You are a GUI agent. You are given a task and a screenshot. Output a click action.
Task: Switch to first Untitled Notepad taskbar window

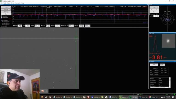tap(57, 97)
